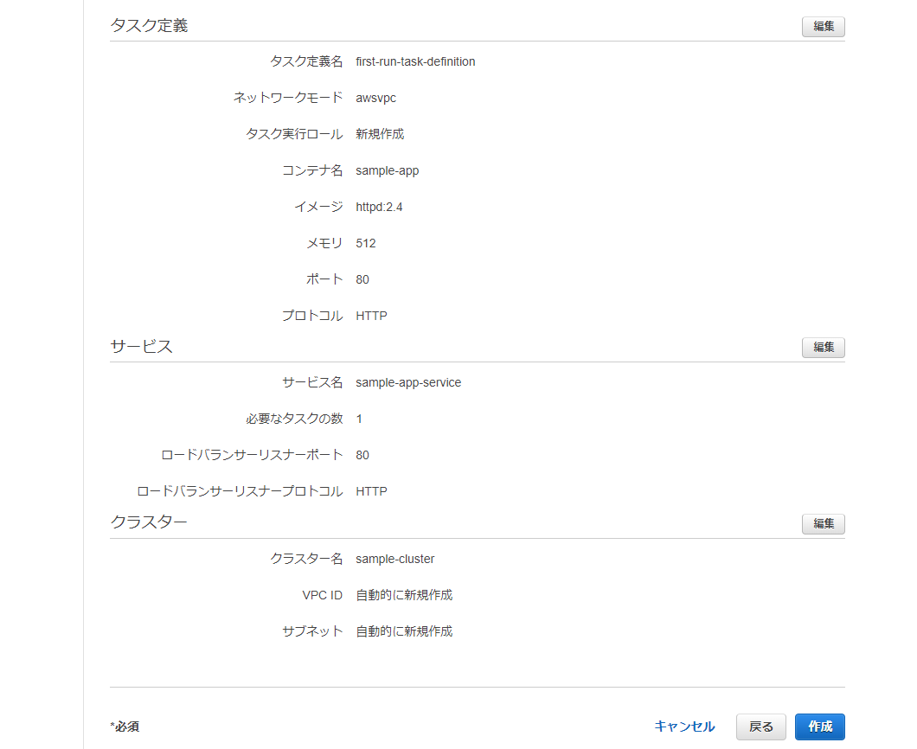Click the コンテナ名 label
Viewport: 917px width, 749px height.
(312, 170)
